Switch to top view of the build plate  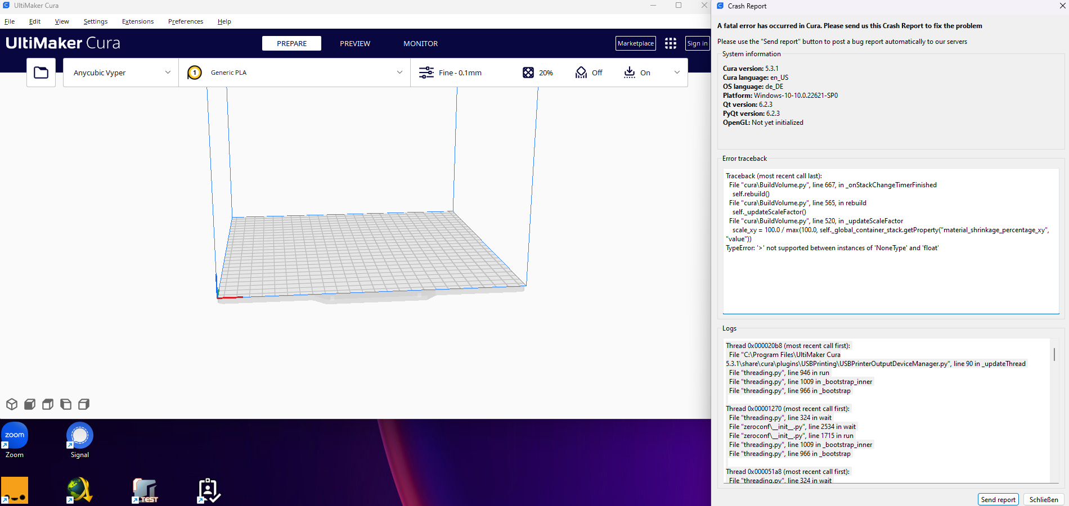click(48, 404)
